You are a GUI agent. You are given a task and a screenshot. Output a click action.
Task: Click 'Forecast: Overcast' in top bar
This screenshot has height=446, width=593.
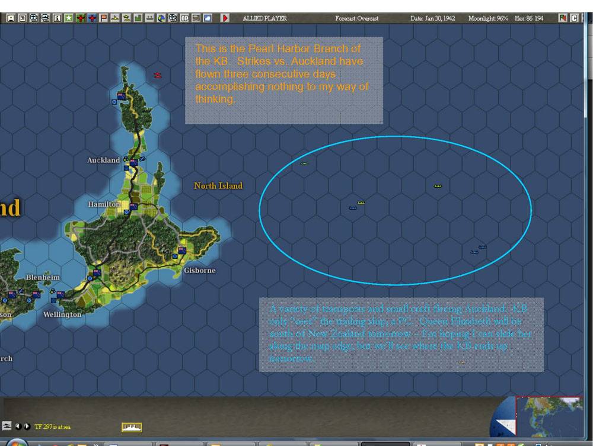click(x=356, y=18)
